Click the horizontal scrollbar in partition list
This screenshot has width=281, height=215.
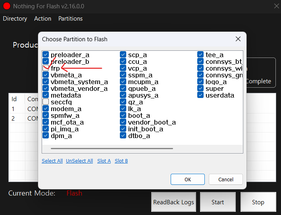[112, 149]
